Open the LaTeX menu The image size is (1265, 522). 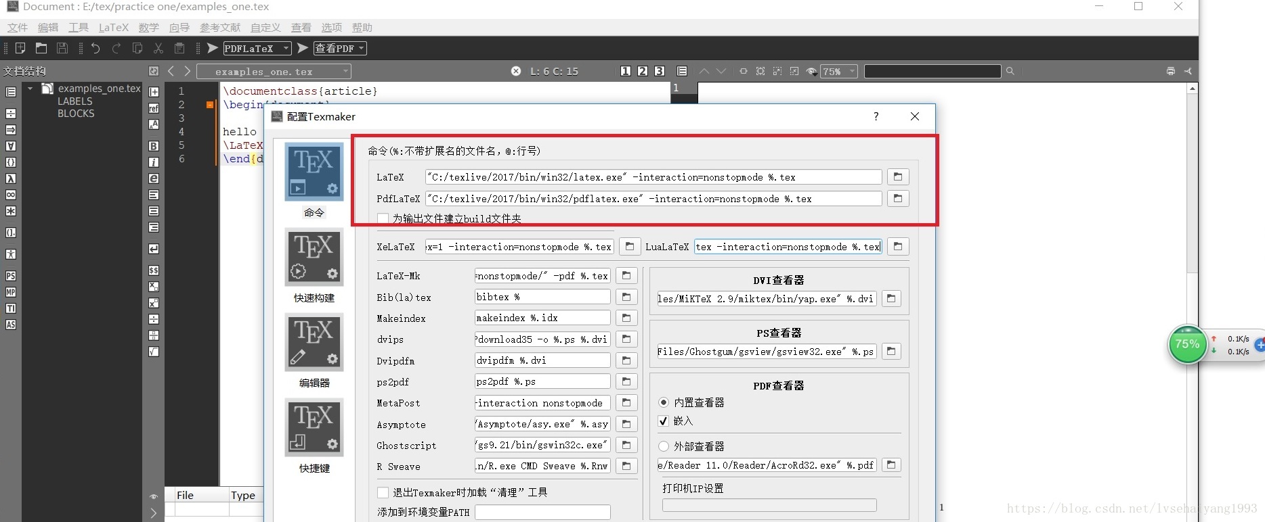tap(114, 28)
